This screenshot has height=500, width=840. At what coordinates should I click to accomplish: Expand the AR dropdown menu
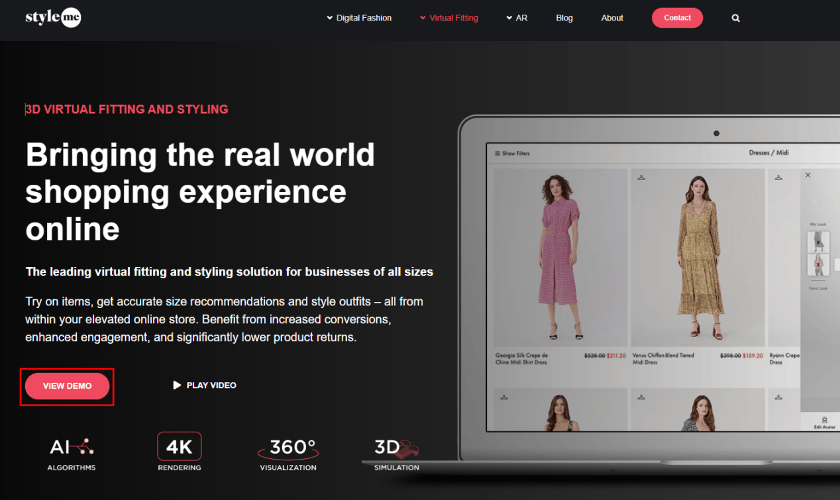pyautogui.click(x=517, y=18)
